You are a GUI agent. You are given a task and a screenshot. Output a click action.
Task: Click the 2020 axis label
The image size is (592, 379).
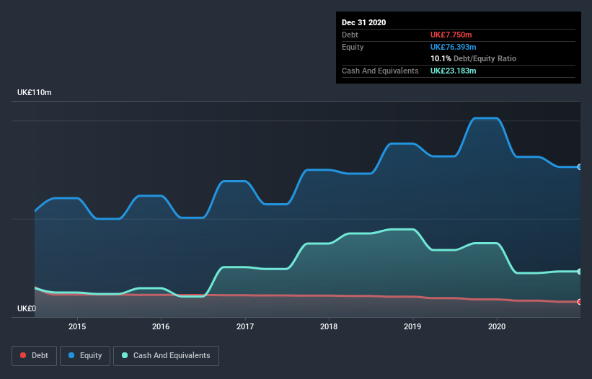pos(497,326)
